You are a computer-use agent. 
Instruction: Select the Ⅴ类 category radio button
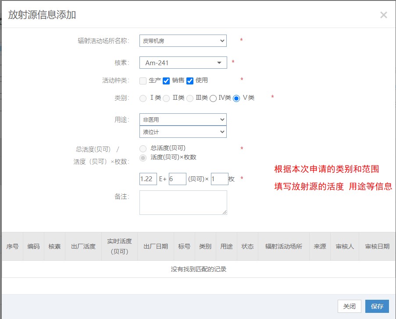[236, 98]
